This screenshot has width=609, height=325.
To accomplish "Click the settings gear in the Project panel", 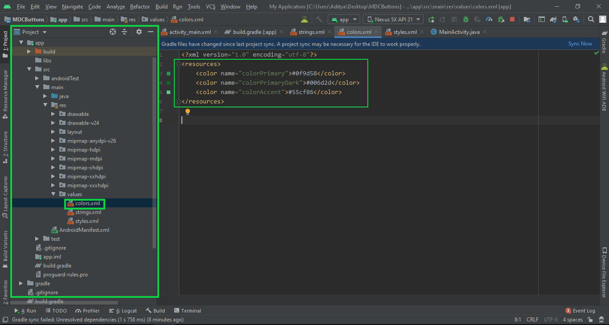I will 139,32.
